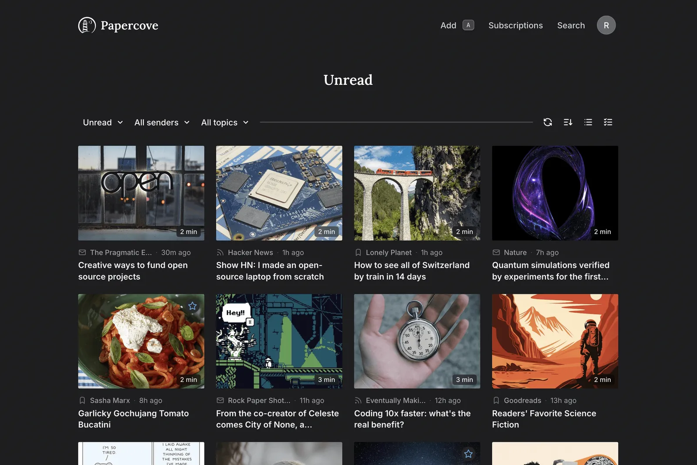Refresh the unread feed
The height and width of the screenshot is (465, 697).
pos(548,122)
